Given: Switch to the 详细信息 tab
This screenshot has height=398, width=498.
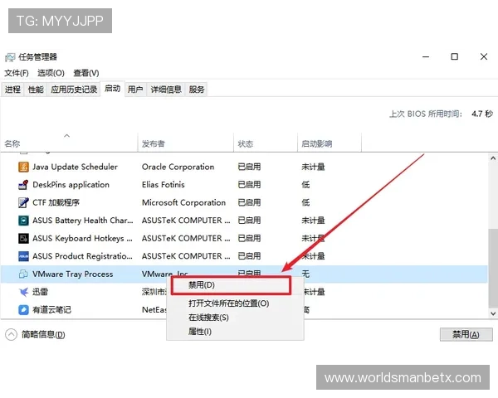Looking at the screenshot, I should (x=166, y=90).
